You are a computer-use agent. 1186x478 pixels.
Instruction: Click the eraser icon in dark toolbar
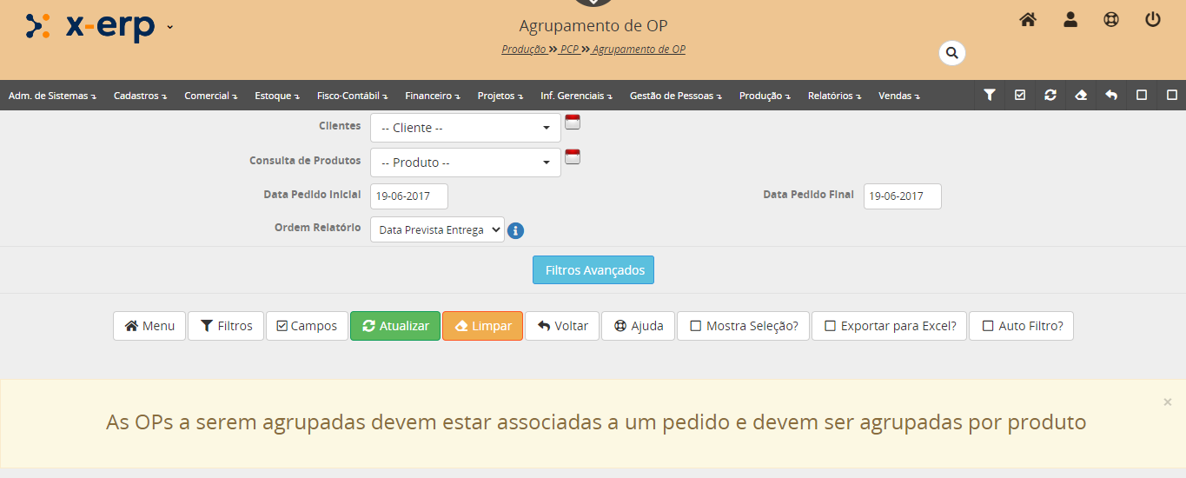pyautogui.click(x=1081, y=96)
